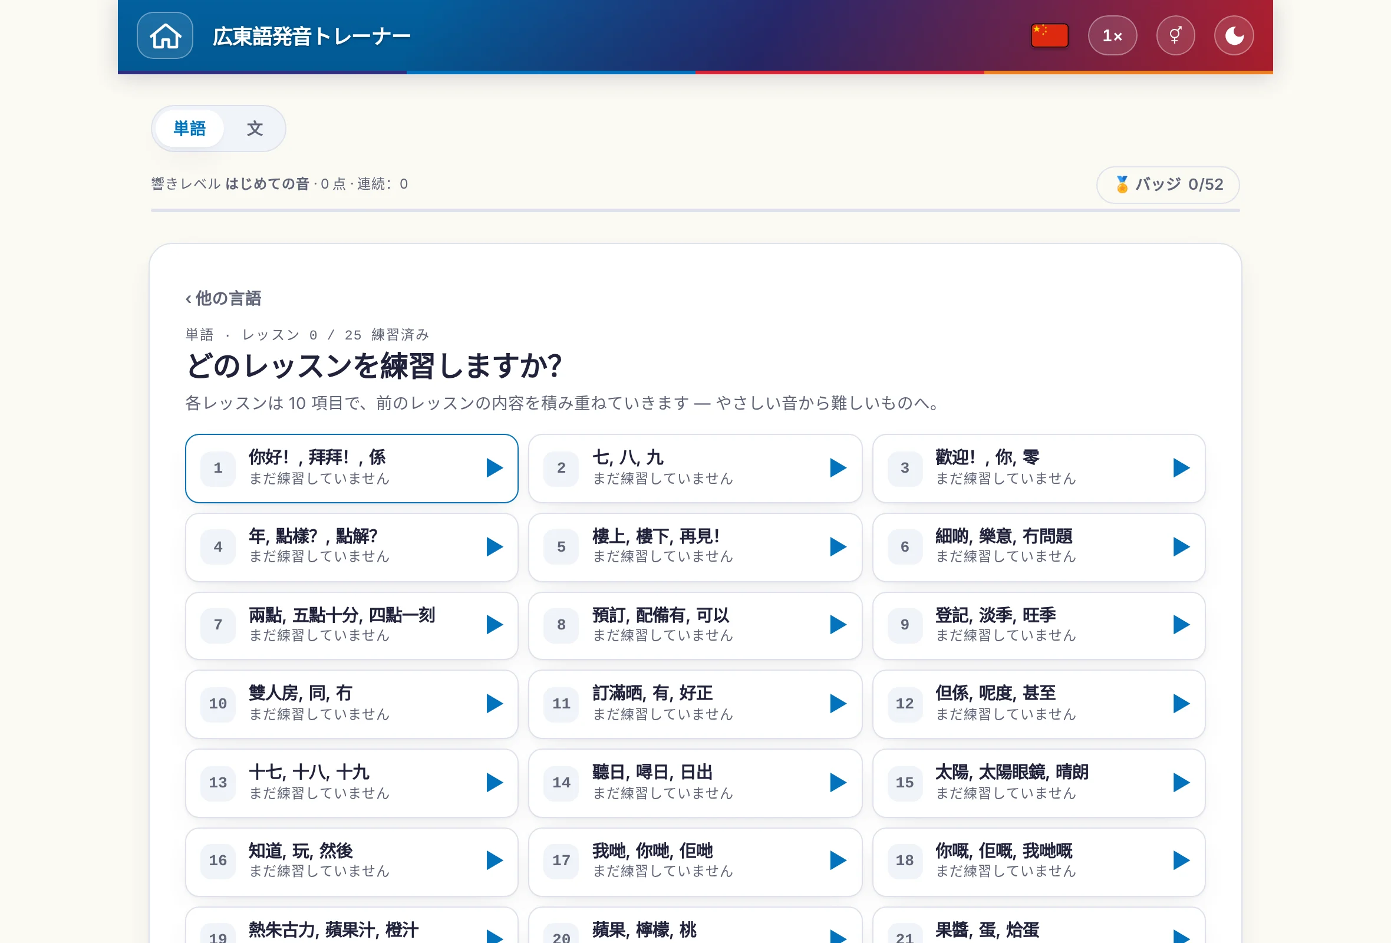This screenshot has height=943, width=1391.
Task: Click the レッスン 0 / 25 練習済み counter
Action: coord(336,335)
